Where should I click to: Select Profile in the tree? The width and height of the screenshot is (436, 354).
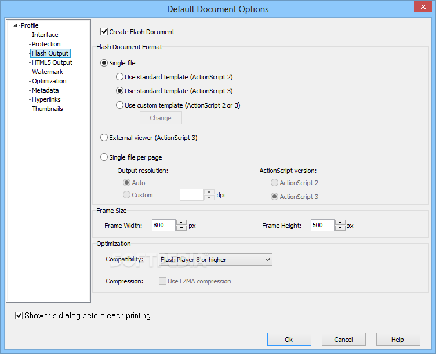(30, 25)
